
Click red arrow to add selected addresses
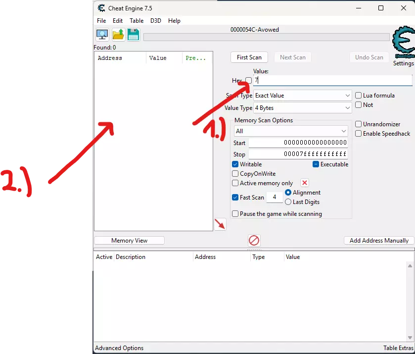click(220, 224)
